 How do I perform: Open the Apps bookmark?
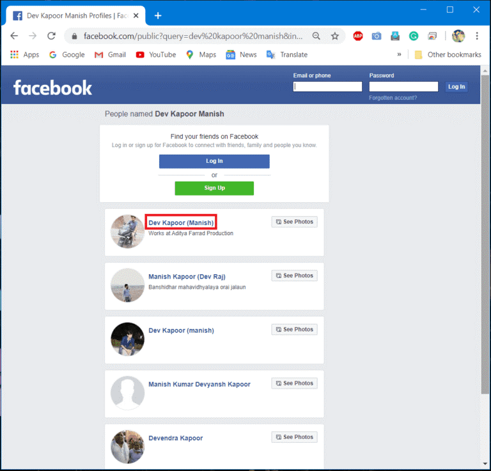coord(25,55)
